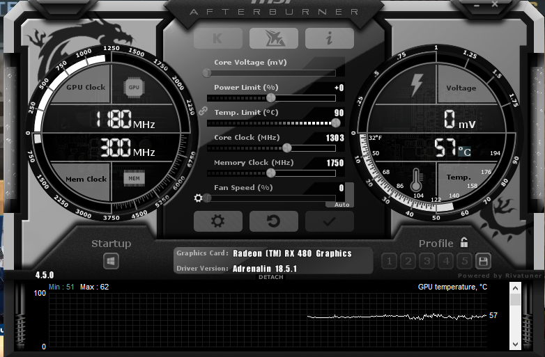Open fan speed user-defined gear icon
545x357 pixels.
coord(198,198)
